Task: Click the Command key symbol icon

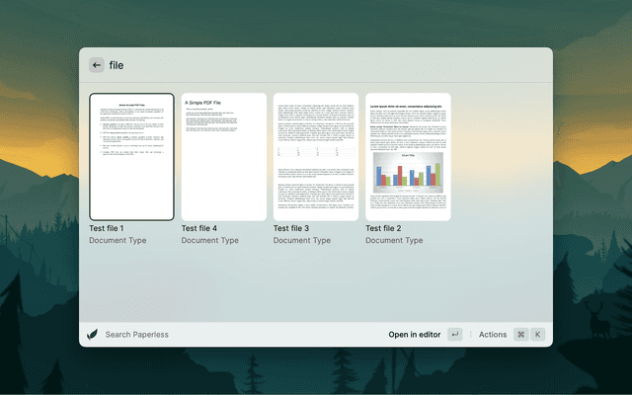Action: tap(520, 335)
